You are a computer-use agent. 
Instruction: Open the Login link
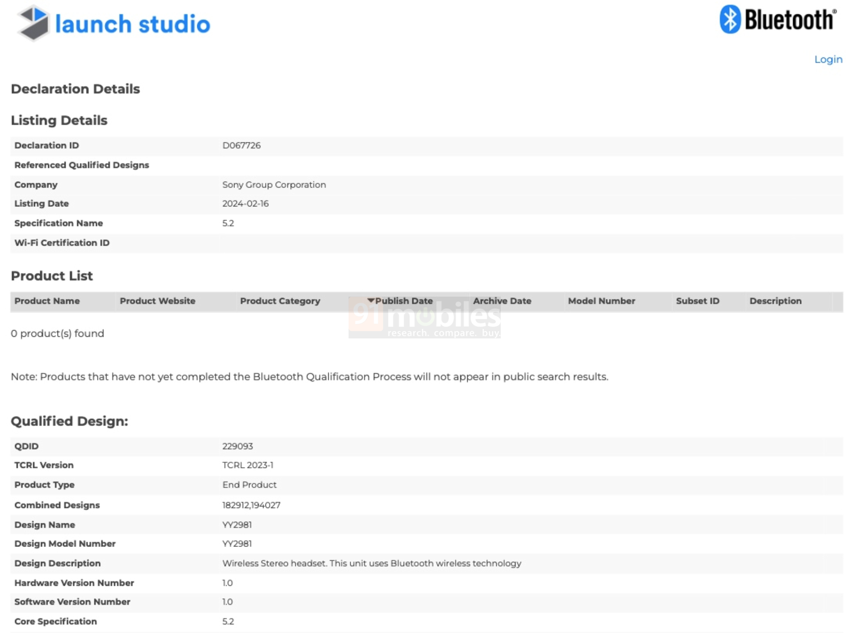(828, 60)
